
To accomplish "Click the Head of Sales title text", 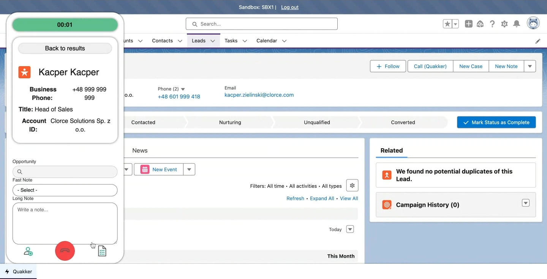I will coord(54,109).
